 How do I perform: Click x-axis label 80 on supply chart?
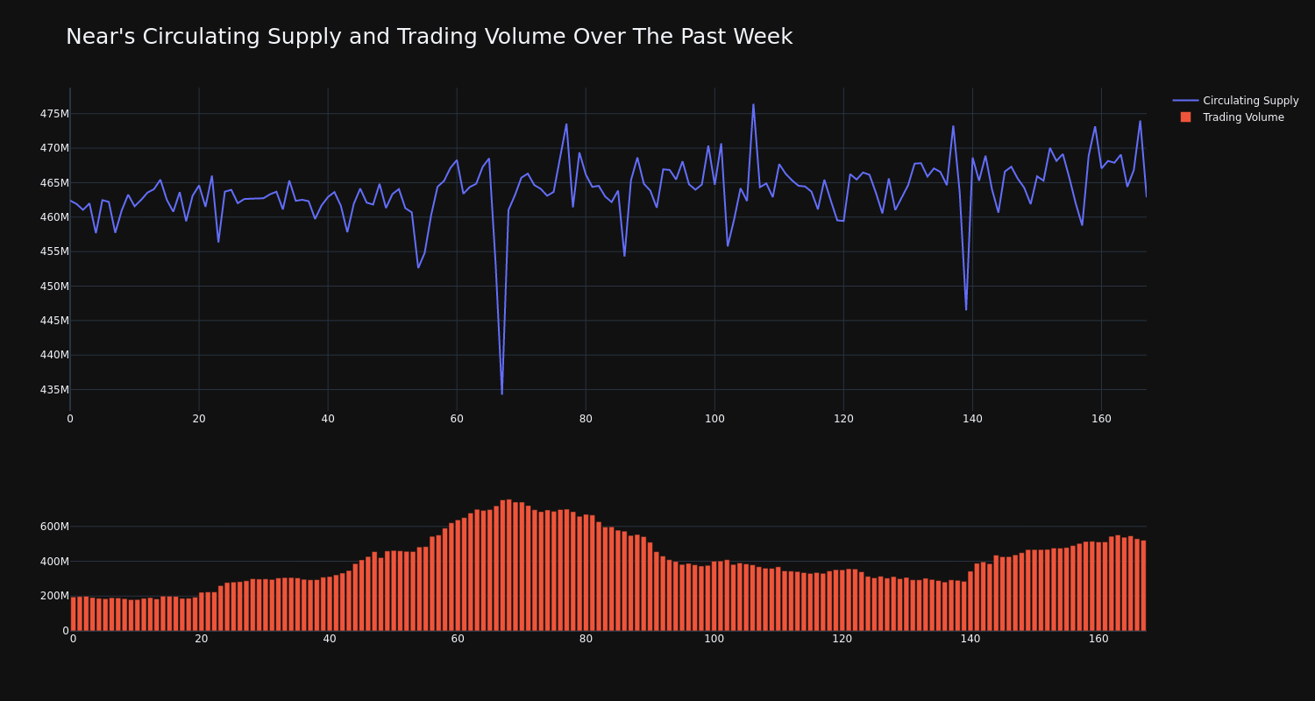click(x=586, y=419)
